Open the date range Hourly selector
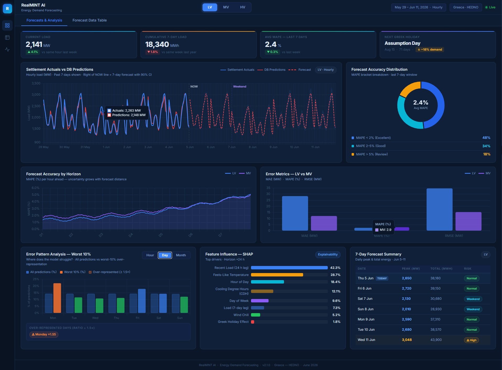Viewport: 502px width, 370px height. pos(418,7)
